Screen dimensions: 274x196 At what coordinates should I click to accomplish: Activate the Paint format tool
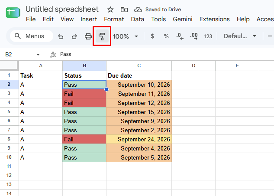[102, 36]
